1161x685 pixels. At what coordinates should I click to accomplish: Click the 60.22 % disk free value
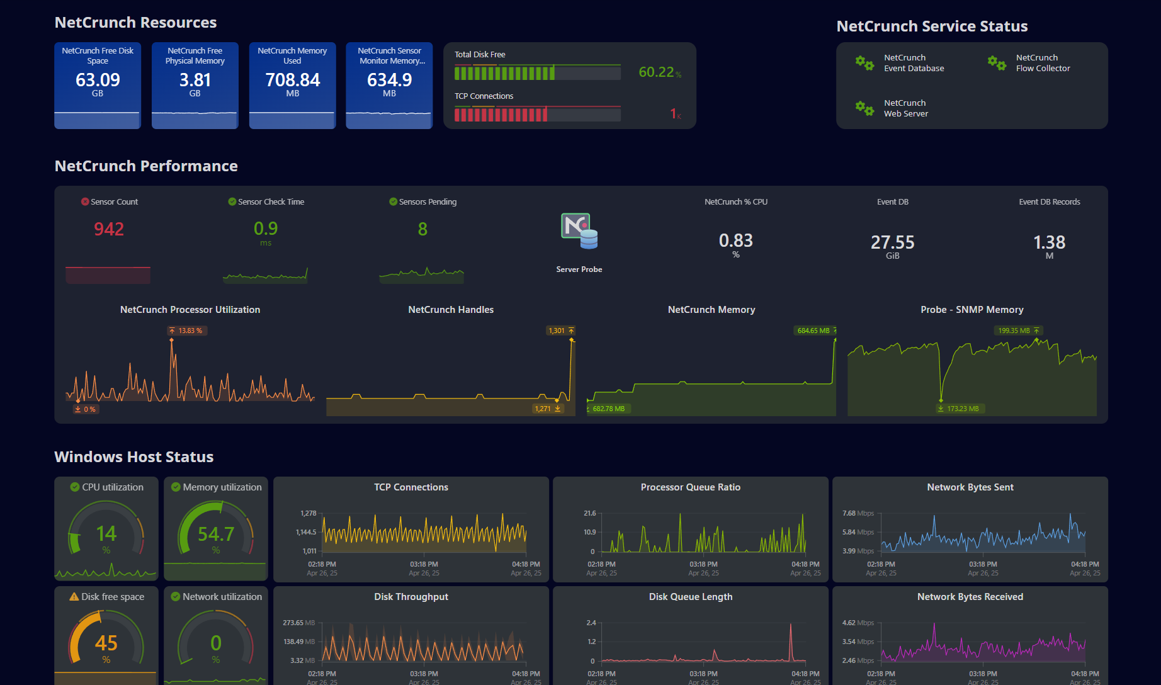[x=660, y=72]
